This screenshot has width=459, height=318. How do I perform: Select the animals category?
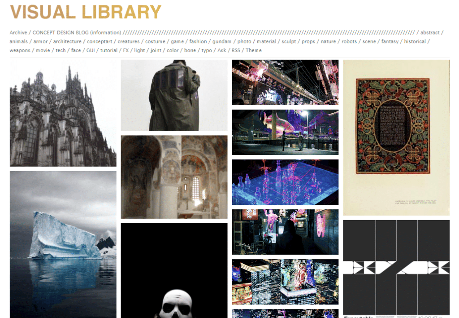[19, 41]
